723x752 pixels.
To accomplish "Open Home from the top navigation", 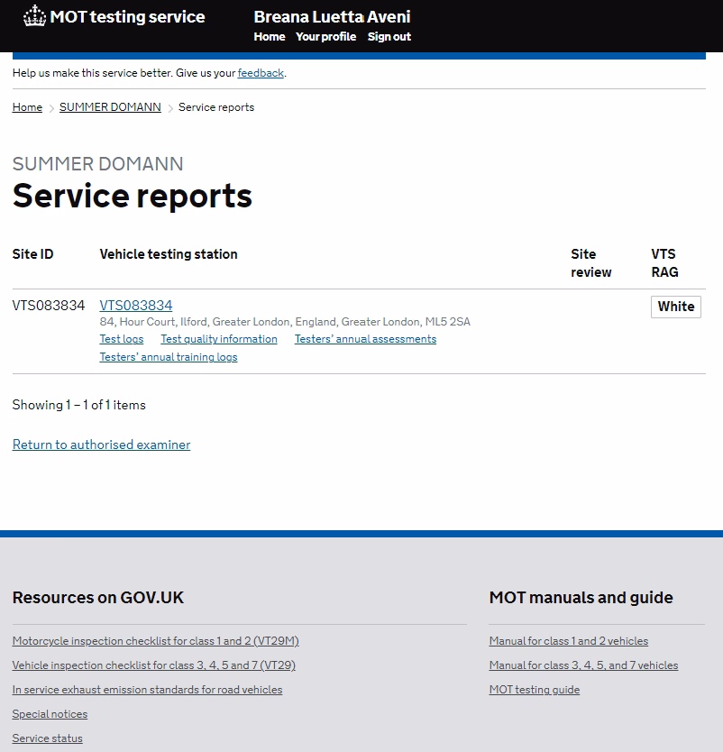I will [269, 37].
